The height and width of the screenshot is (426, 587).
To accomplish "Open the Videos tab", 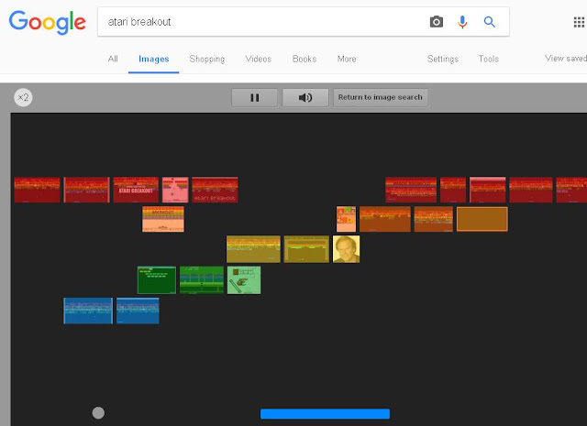I will coord(259,60).
